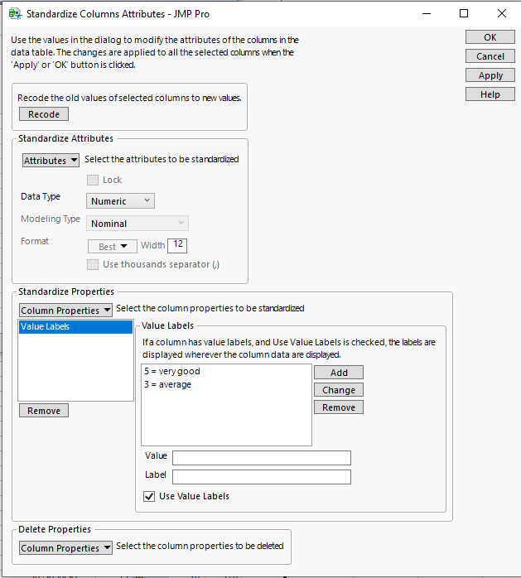521x578 pixels.
Task: Click the Width input box
Action: tap(179, 245)
